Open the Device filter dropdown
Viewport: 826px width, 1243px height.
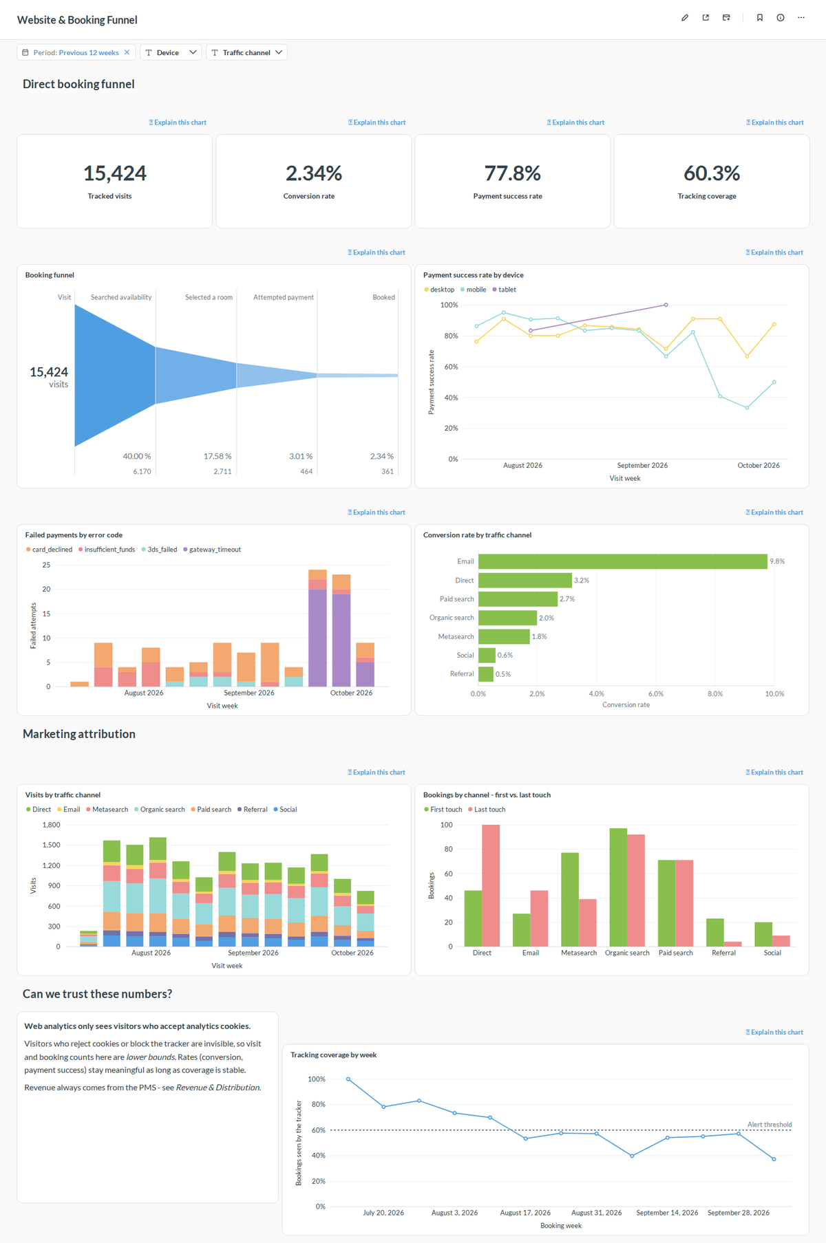point(171,52)
